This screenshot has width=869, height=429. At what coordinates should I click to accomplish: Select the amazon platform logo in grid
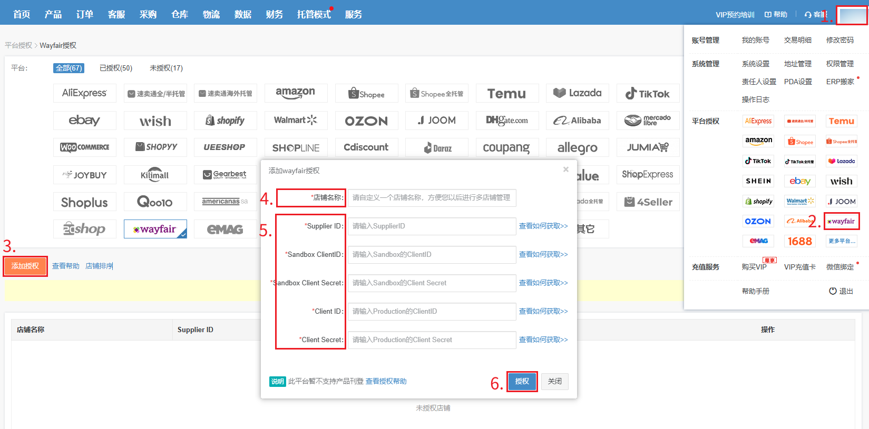(296, 93)
